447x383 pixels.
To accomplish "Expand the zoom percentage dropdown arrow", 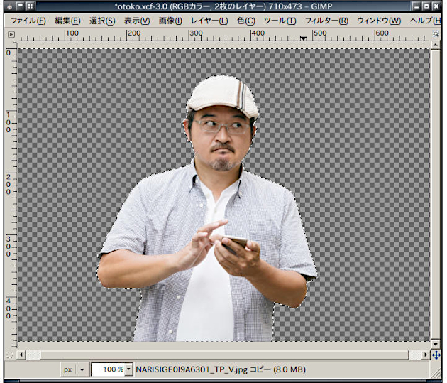I will [x=129, y=369].
